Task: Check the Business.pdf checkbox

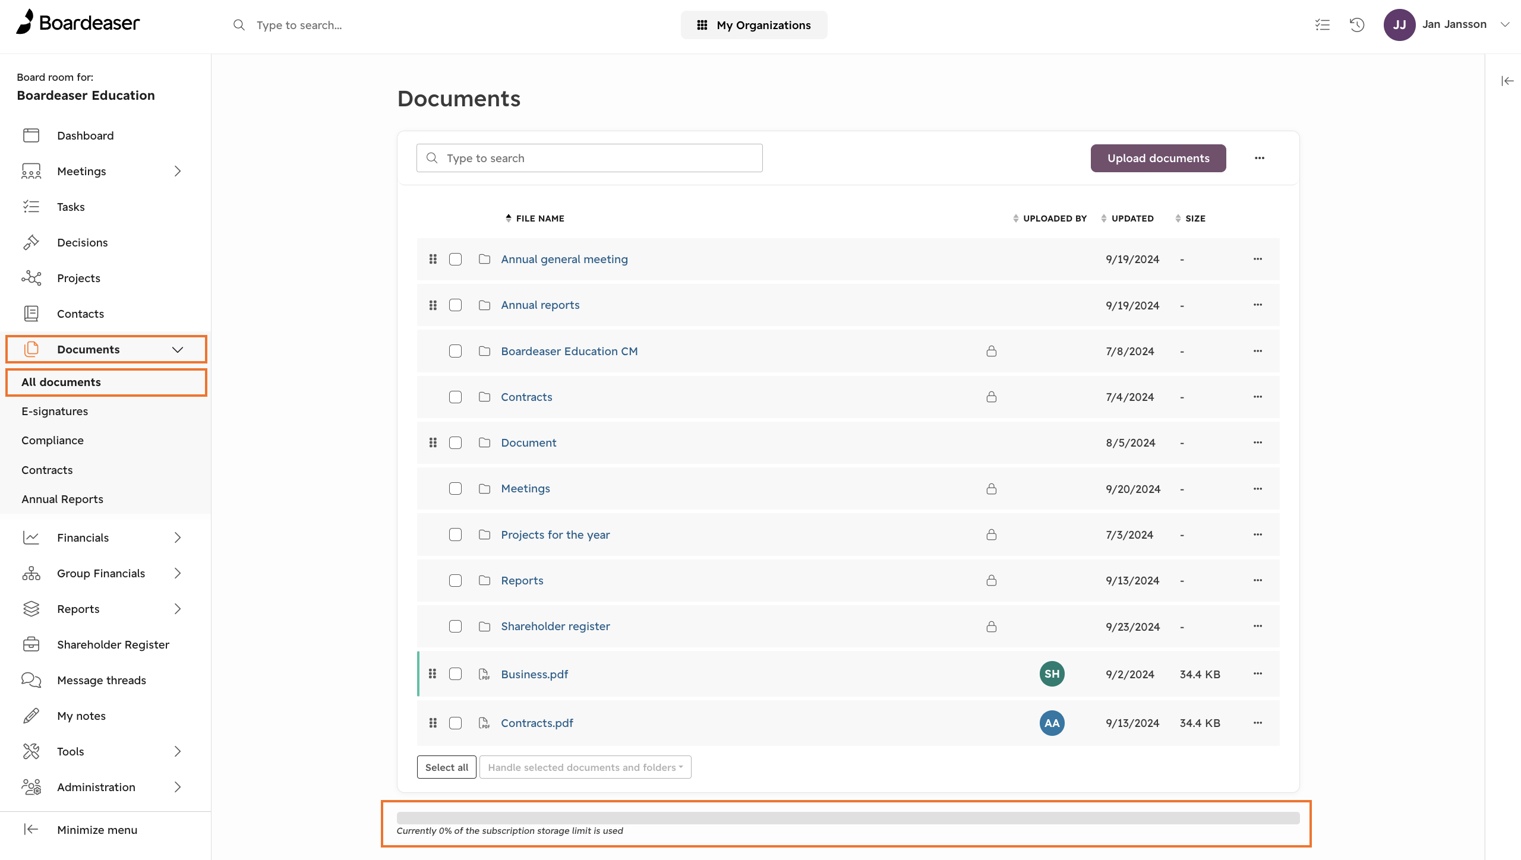Action: coord(455,674)
